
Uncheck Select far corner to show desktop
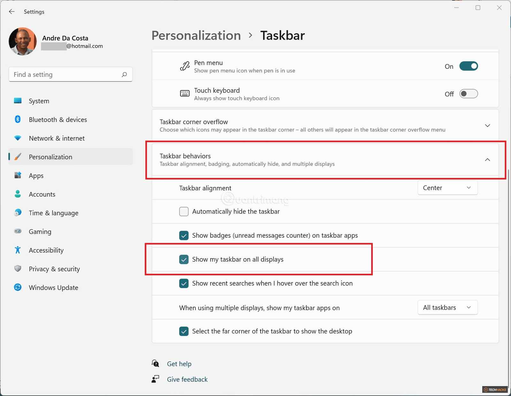pos(184,331)
